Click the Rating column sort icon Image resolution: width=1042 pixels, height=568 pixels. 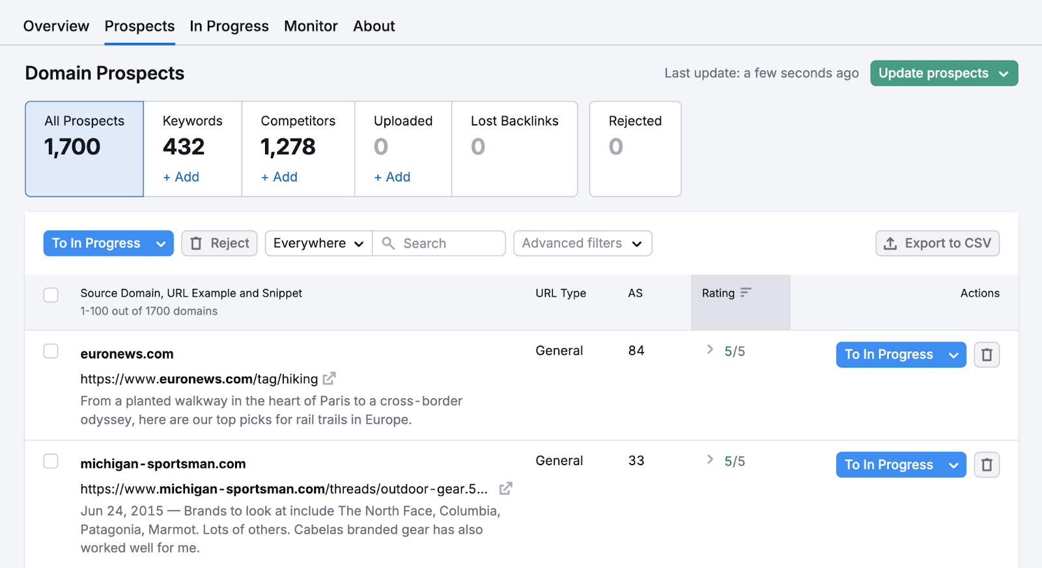coord(746,293)
